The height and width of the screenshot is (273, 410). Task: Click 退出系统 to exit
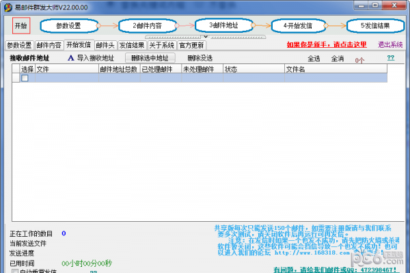(x=390, y=44)
